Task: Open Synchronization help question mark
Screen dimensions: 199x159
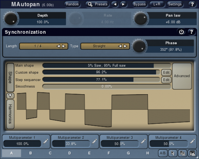Action: 191,32
